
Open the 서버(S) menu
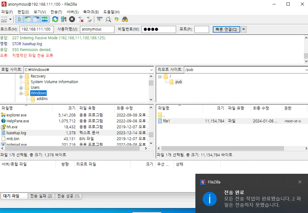click(x=72, y=12)
